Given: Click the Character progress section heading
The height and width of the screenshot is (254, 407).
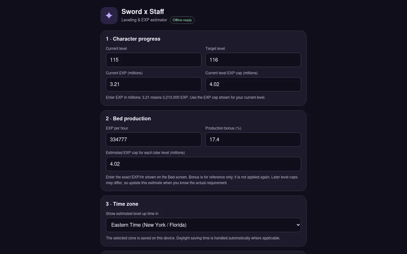Looking at the screenshot, I should (x=133, y=39).
